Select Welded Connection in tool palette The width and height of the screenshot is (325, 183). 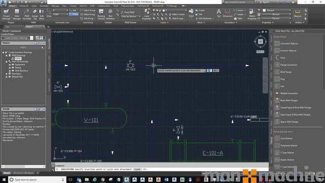tap(286, 93)
